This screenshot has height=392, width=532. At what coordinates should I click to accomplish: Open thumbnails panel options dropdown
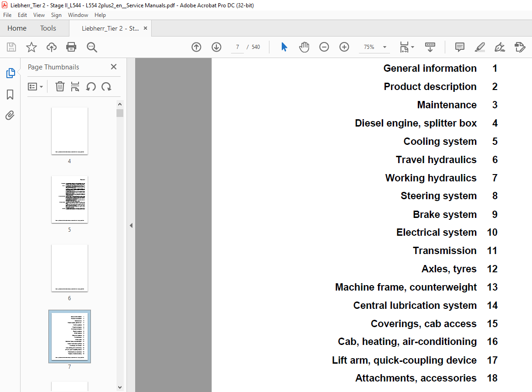[35, 87]
